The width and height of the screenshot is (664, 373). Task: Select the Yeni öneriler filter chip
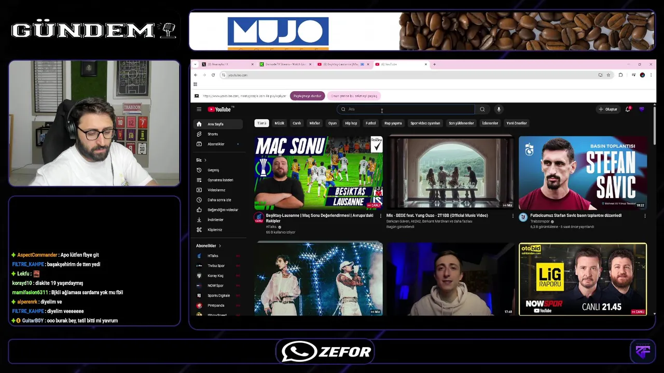point(517,123)
